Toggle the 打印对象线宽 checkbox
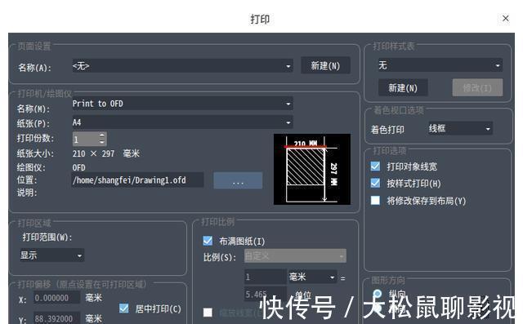 click(x=375, y=166)
